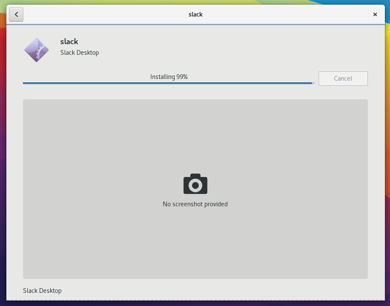Click the Slack purple gear app icon
Screen dimensions: 390x306
point(37,50)
